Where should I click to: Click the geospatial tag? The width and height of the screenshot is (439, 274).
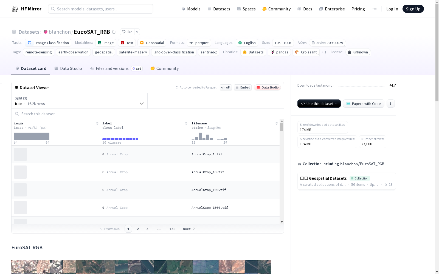click(x=104, y=52)
